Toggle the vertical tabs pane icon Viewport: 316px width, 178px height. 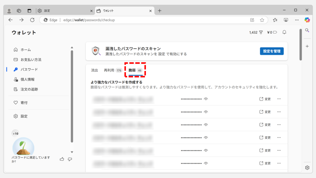pyautogui.click(x=29, y=11)
